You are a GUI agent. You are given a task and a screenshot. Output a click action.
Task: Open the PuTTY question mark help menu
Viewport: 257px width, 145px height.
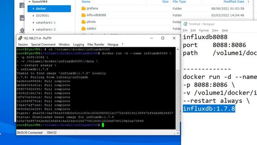(122, 45)
